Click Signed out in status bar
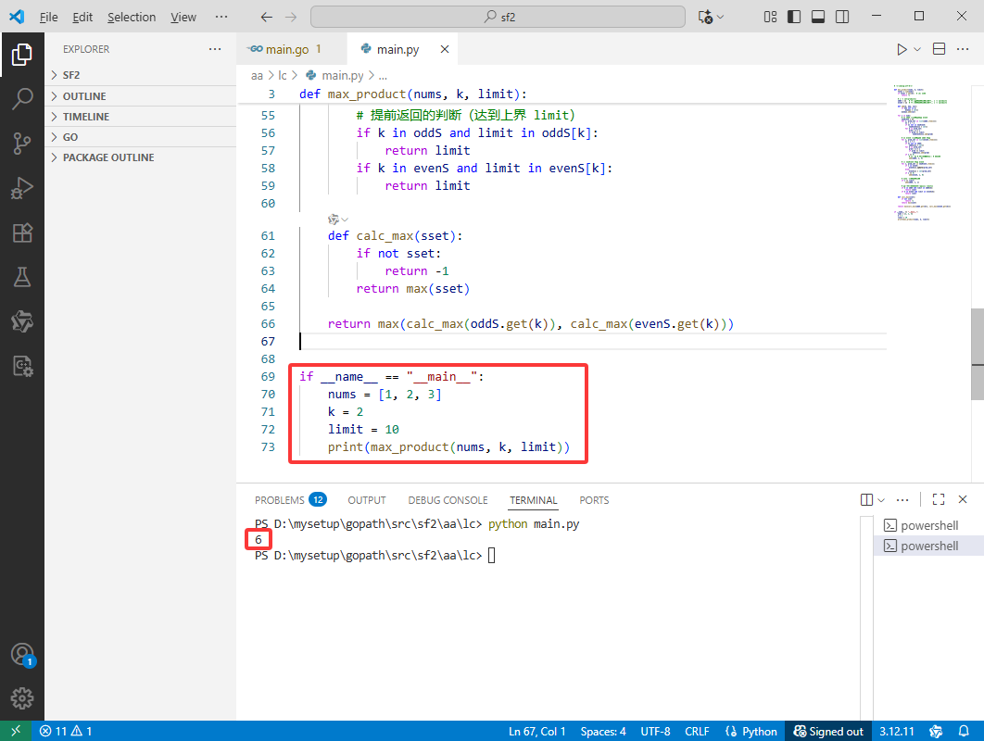Viewport: 984px width, 741px height. (x=828, y=731)
